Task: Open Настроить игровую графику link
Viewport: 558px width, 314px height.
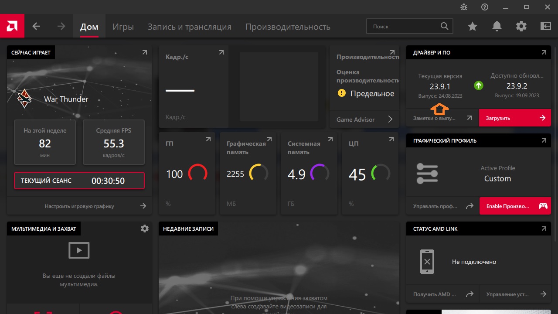Action: 79,206
